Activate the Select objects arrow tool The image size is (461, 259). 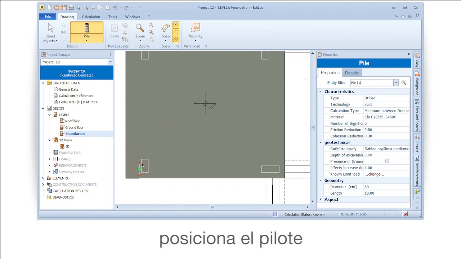pyautogui.click(x=50, y=33)
